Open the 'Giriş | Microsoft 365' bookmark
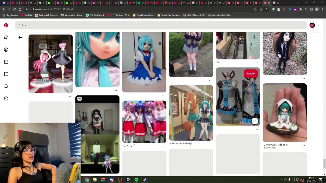Screen dimensions: 326x183 coord(194,15)
